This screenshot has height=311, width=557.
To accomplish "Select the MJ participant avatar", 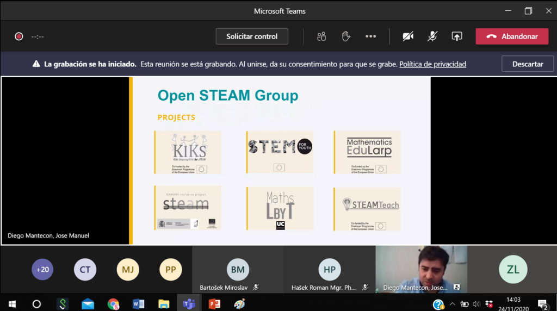I will pyautogui.click(x=128, y=270).
